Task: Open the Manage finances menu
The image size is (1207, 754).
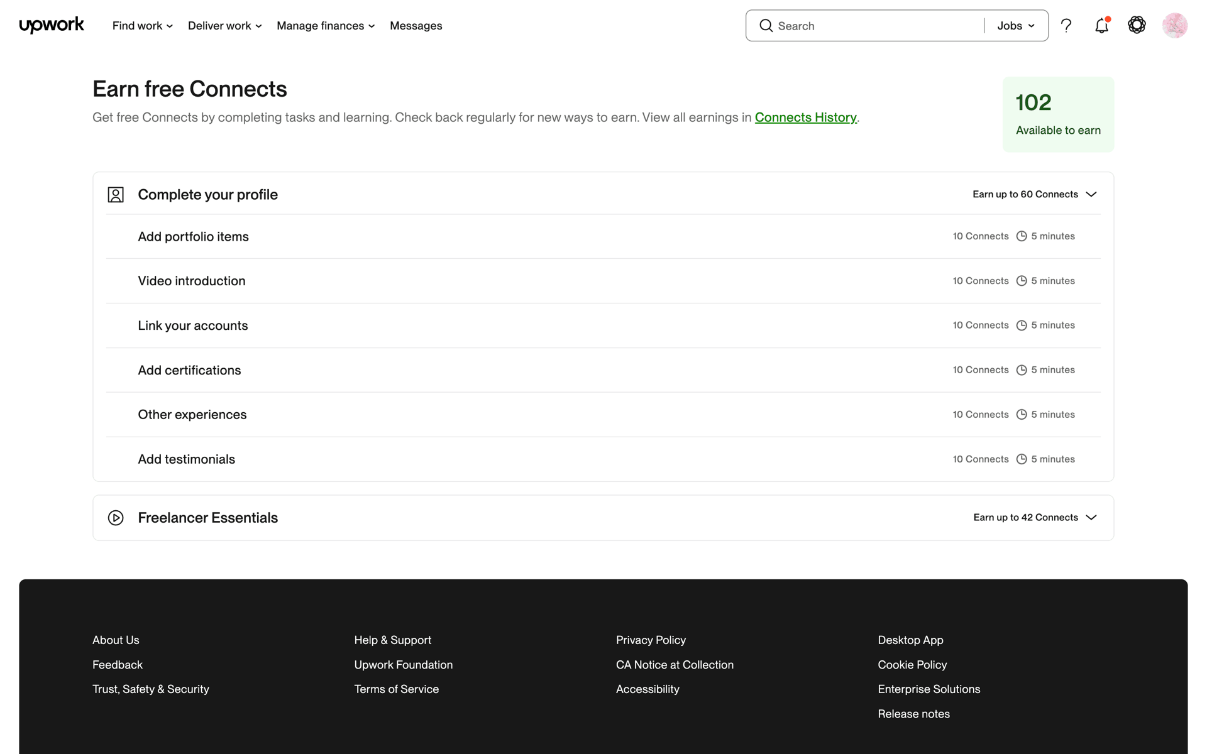Action: tap(326, 26)
